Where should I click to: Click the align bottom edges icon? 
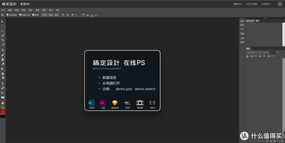(x=91, y=16)
